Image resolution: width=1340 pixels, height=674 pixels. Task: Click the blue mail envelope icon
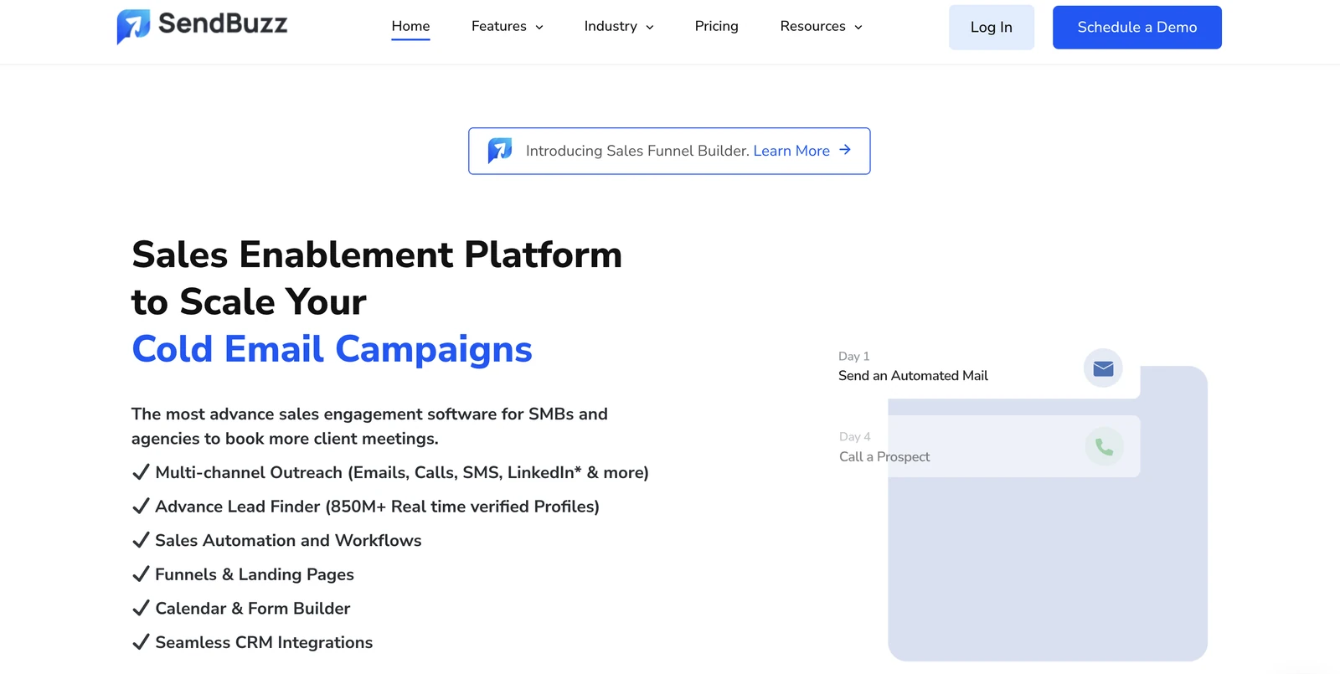(1103, 368)
